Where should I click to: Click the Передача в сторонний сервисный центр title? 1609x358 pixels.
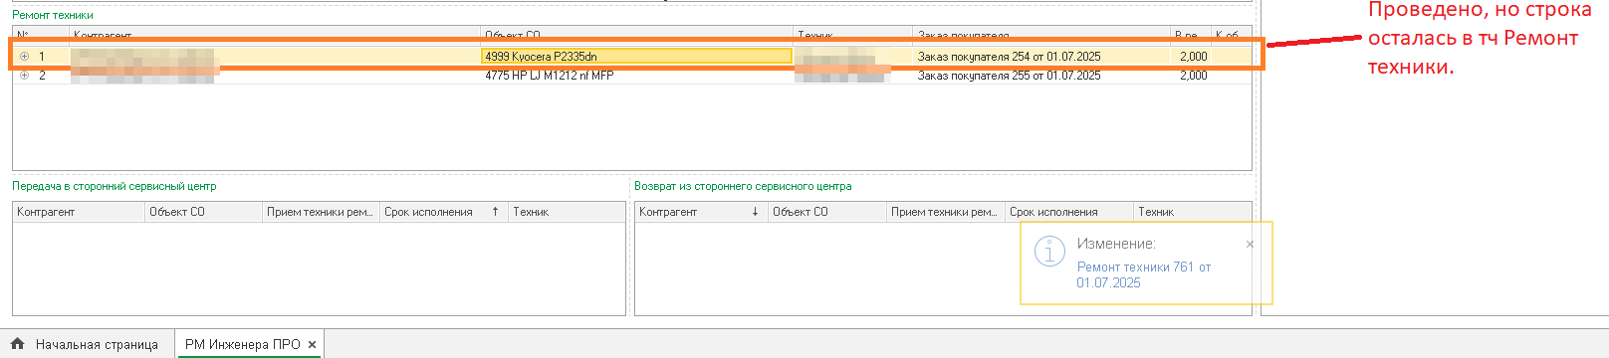click(115, 186)
